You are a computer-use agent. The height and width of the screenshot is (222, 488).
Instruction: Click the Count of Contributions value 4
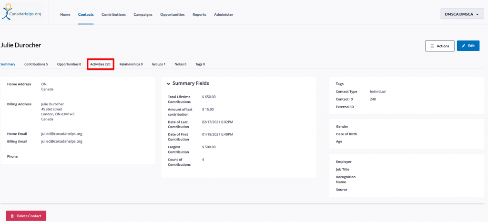pyautogui.click(x=203, y=160)
